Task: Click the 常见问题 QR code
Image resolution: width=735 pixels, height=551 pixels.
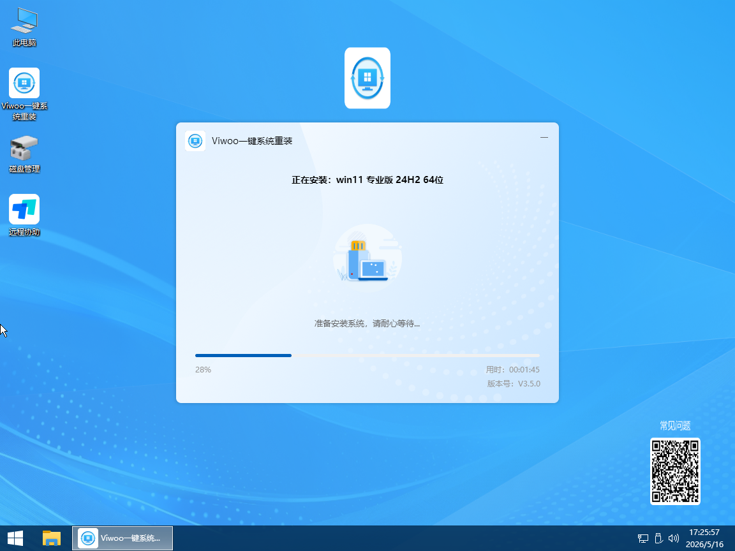Action: (x=675, y=471)
